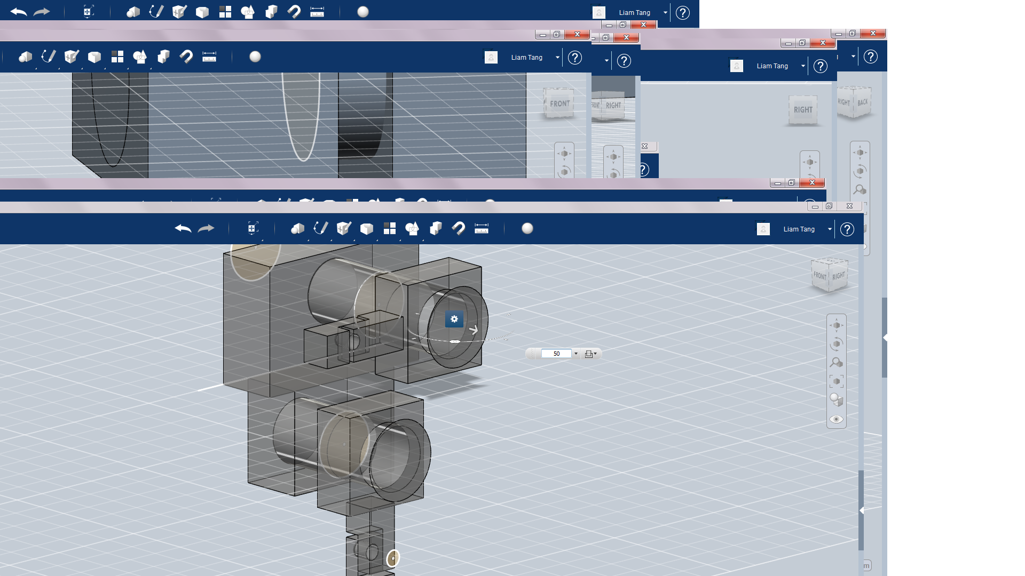Image resolution: width=1025 pixels, height=576 pixels.
Task: Open Pattern tools in FRONT-view window
Action: click(x=117, y=57)
